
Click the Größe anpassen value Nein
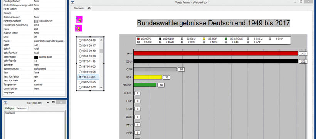pyautogui.click(x=36, y=17)
